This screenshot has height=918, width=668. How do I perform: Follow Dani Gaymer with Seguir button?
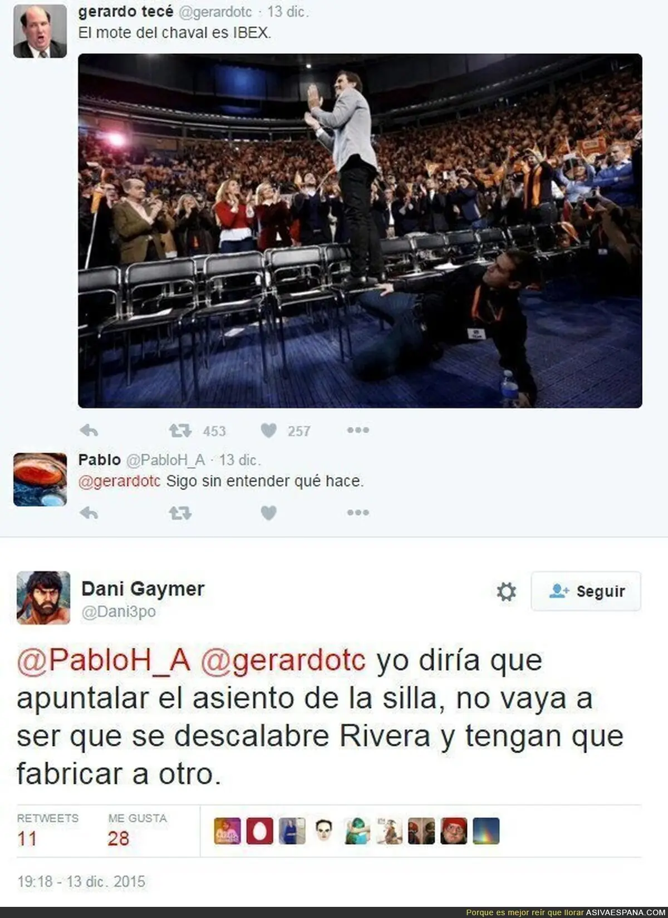[586, 591]
